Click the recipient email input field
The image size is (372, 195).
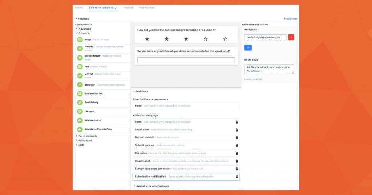pyautogui.click(x=266, y=37)
